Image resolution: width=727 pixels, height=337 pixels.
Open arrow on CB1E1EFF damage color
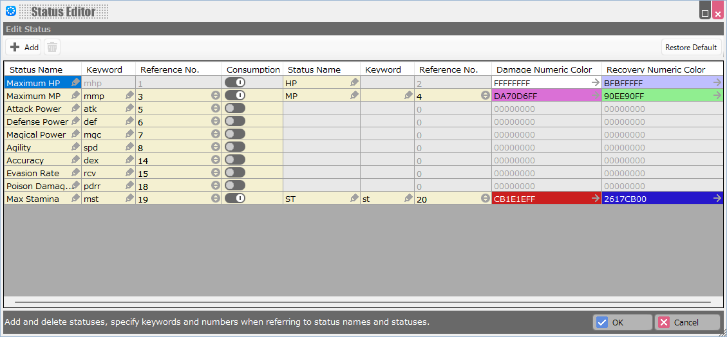[x=596, y=199]
